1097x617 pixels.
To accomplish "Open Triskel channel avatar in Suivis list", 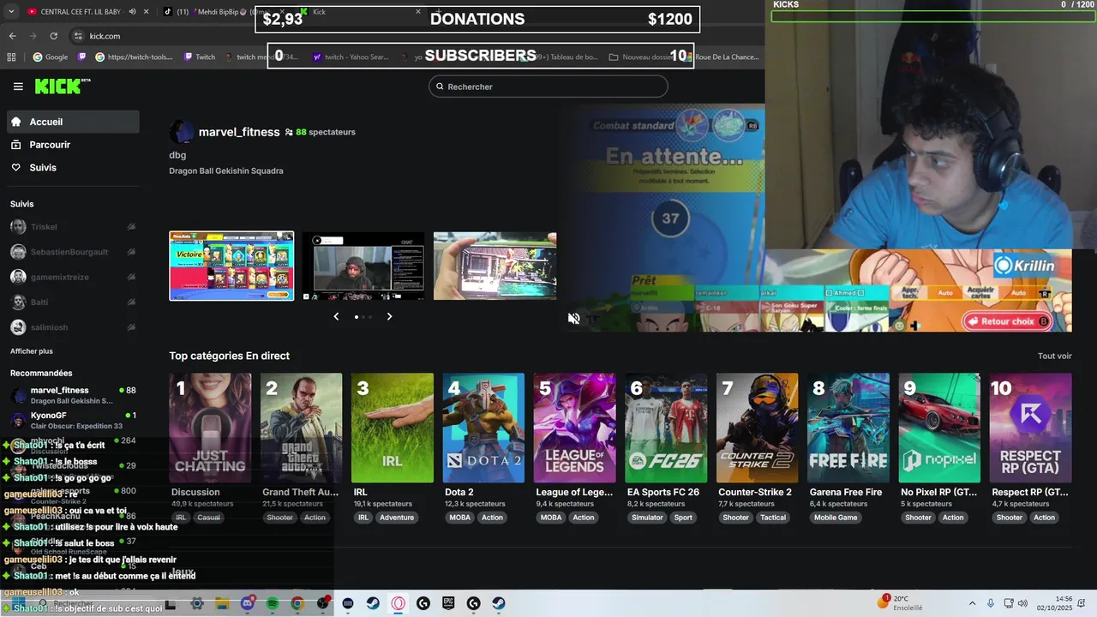I will (18, 227).
